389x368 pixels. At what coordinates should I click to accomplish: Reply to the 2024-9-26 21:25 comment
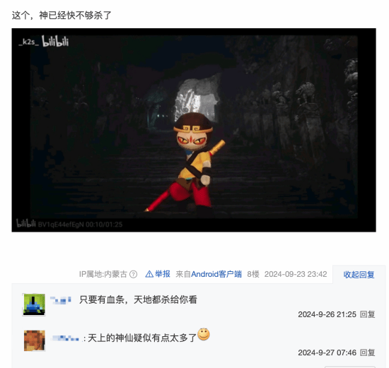(367, 314)
